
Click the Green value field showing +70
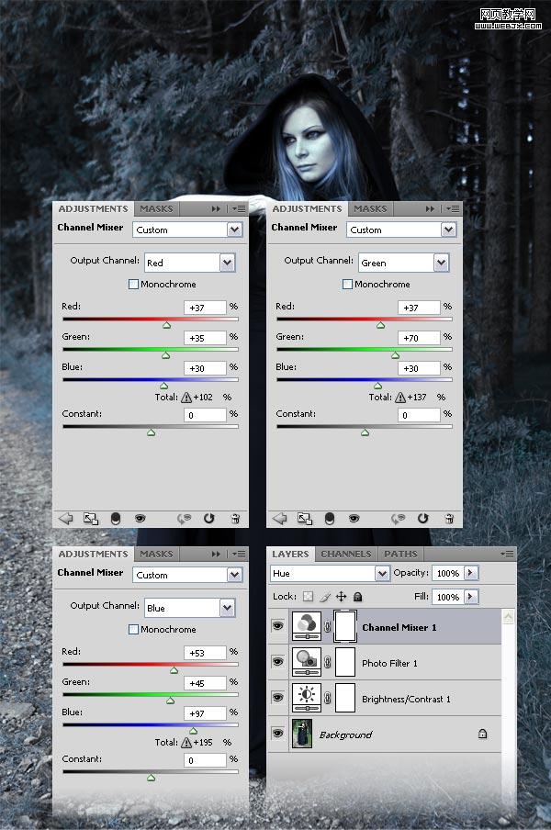(x=419, y=338)
